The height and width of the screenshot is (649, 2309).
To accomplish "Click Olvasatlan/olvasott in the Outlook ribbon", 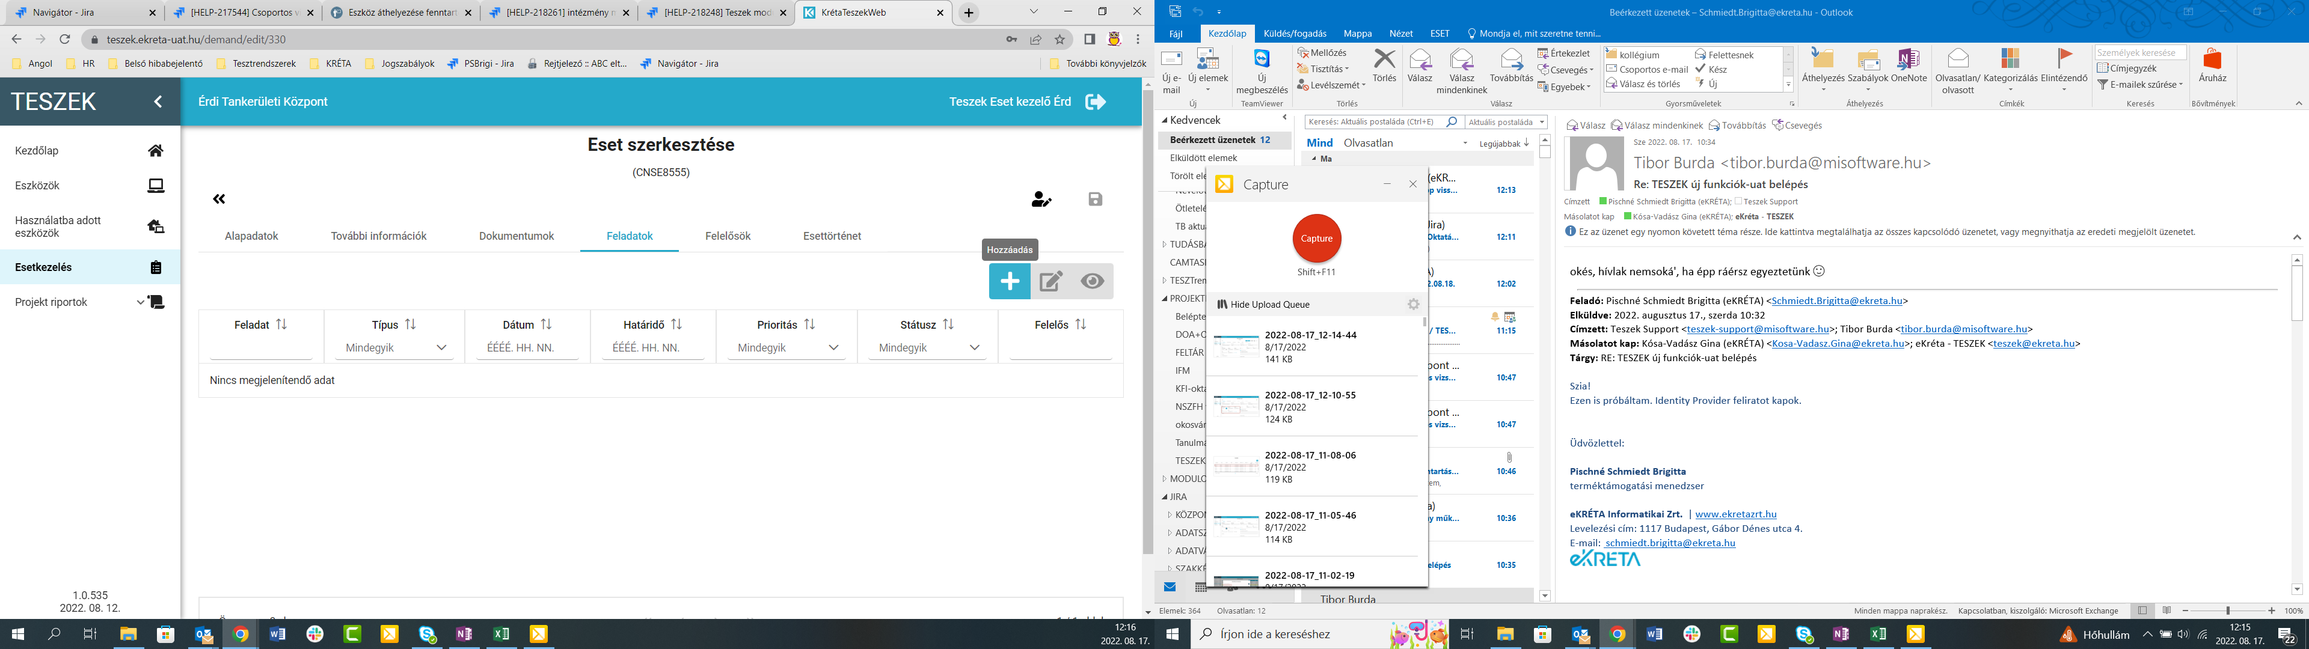I will tap(1958, 72).
